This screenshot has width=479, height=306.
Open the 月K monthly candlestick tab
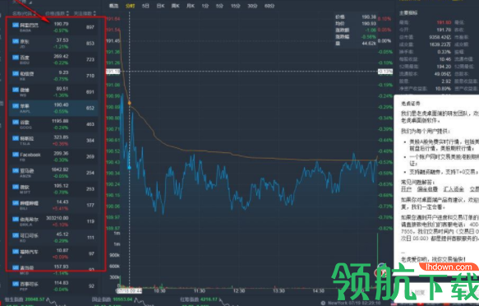[191, 6]
